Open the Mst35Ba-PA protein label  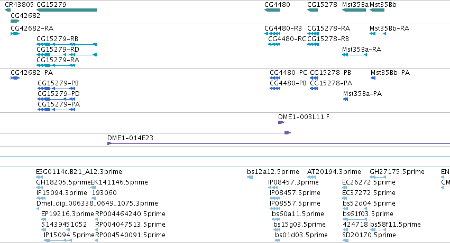pyautogui.click(x=362, y=94)
